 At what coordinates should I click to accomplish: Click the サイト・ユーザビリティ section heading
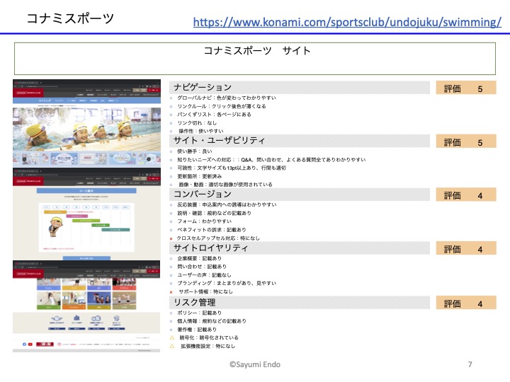coord(220,141)
